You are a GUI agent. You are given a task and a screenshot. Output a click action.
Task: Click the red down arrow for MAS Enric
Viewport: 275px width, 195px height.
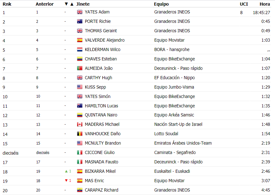66,181
